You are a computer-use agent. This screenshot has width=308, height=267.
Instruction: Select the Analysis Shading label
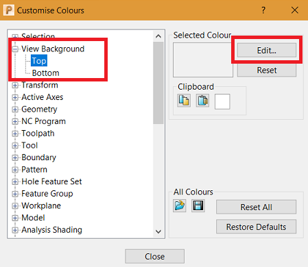pos(51,230)
